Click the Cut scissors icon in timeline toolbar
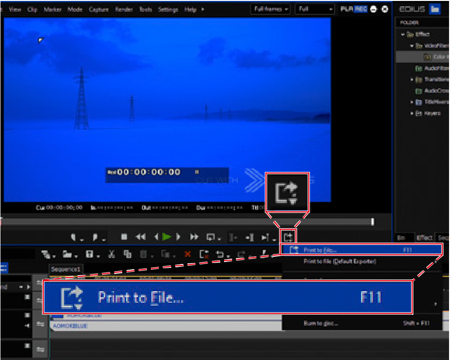 (x=112, y=254)
